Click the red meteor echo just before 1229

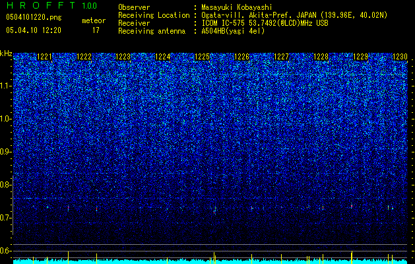tap(352, 206)
